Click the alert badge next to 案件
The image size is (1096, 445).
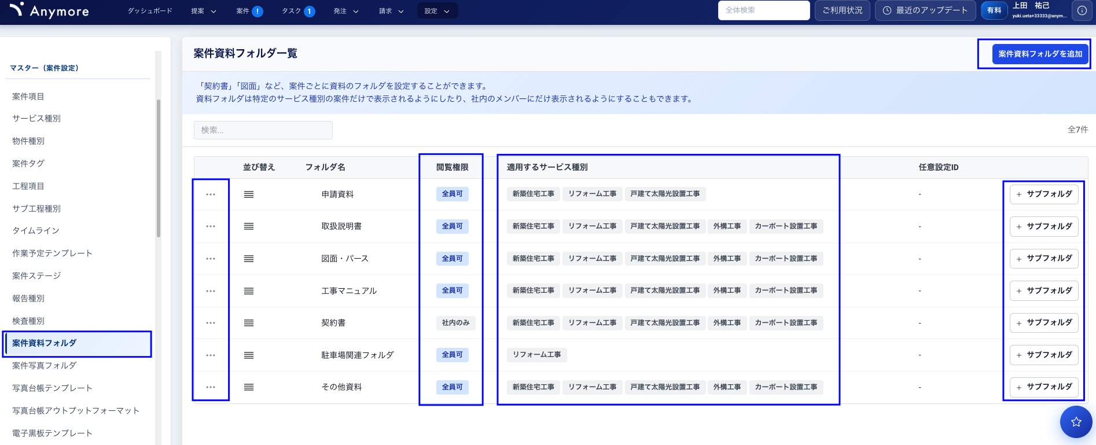258,11
